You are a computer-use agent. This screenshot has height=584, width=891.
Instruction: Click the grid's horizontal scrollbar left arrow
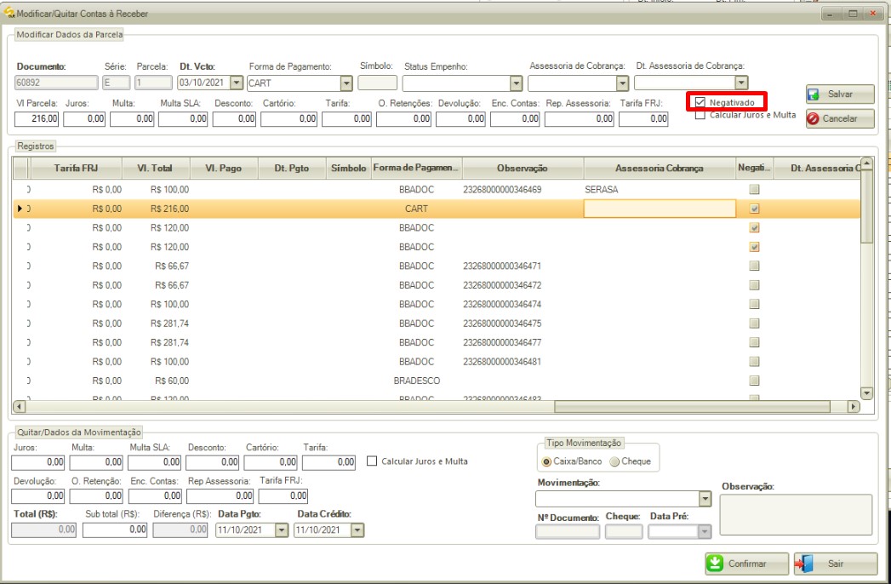pos(20,407)
